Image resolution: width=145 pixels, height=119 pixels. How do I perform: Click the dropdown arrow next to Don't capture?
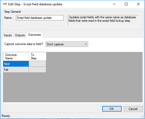coord(86,44)
